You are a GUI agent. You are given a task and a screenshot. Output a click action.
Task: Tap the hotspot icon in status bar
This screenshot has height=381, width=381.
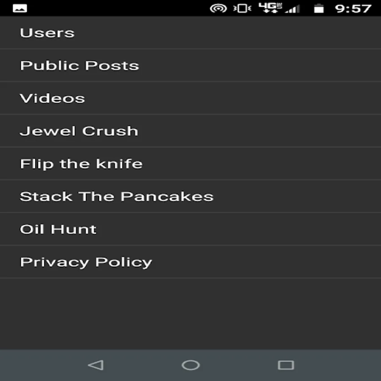(x=218, y=8)
